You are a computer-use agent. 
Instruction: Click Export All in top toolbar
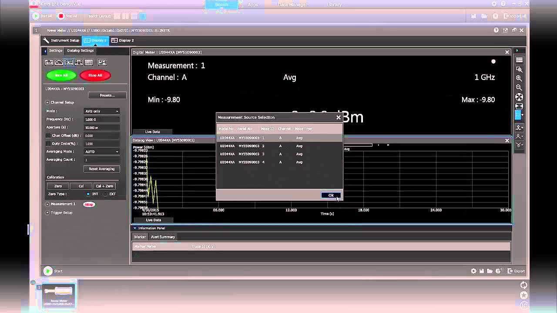pos(515,16)
